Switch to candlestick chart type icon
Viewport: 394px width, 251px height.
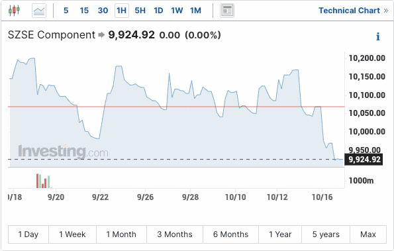pyautogui.click(x=14, y=11)
